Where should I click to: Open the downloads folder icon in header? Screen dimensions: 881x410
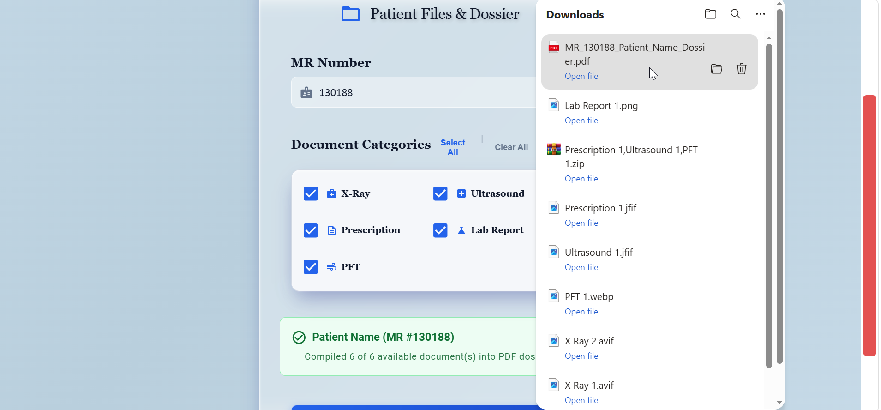pyautogui.click(x=711, y=14)
